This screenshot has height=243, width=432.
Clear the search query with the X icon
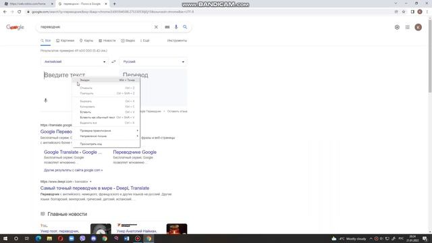156,27
